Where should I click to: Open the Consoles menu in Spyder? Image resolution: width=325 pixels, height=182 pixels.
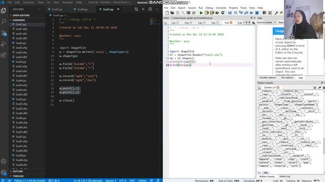click(221, 8)
